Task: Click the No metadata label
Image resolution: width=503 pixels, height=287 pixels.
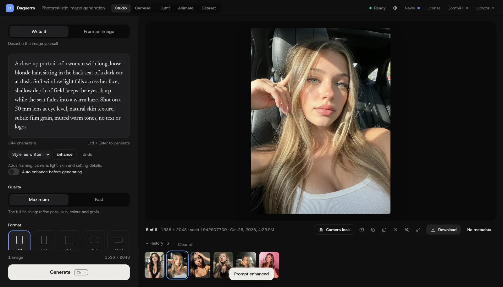Action: click(x=479, y=230)
